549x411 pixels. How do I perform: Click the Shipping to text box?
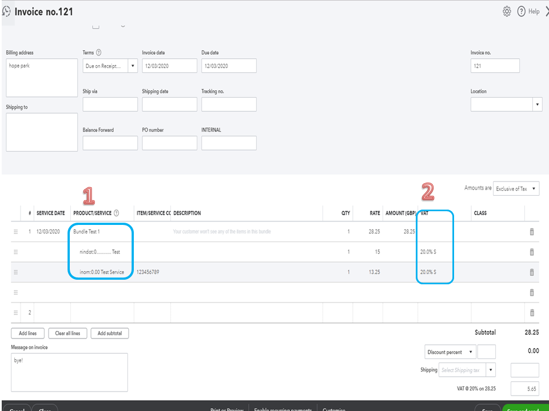42,132
